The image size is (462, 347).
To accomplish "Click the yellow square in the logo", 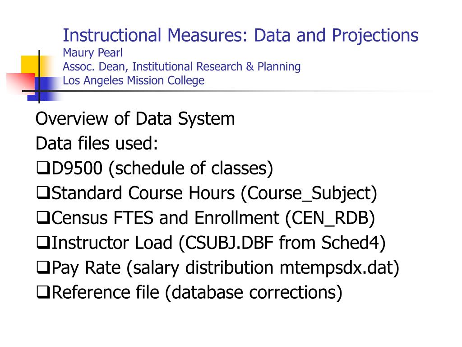I will (x=31, y=65).
